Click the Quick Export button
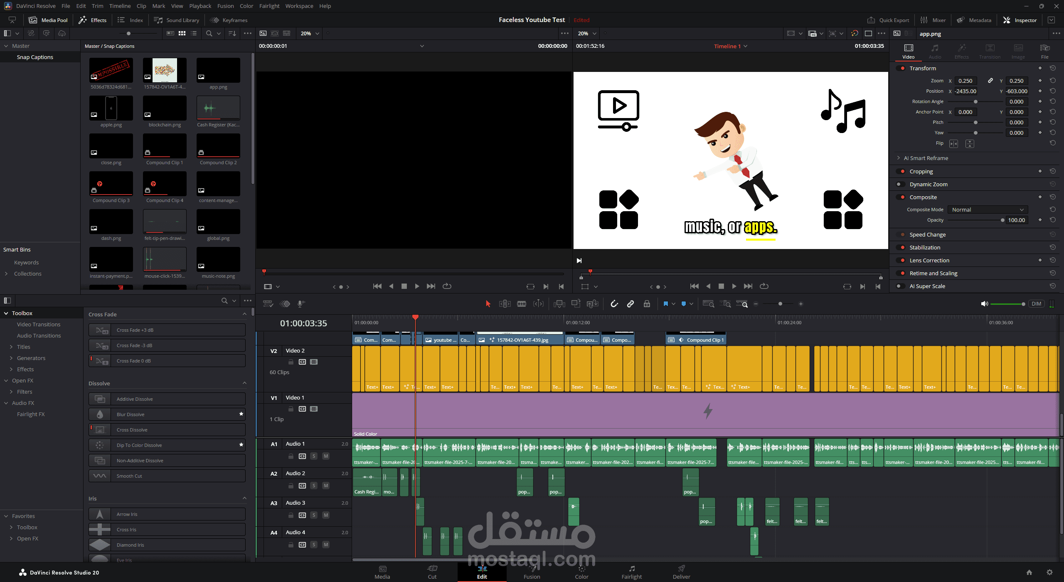 point(888,20)
